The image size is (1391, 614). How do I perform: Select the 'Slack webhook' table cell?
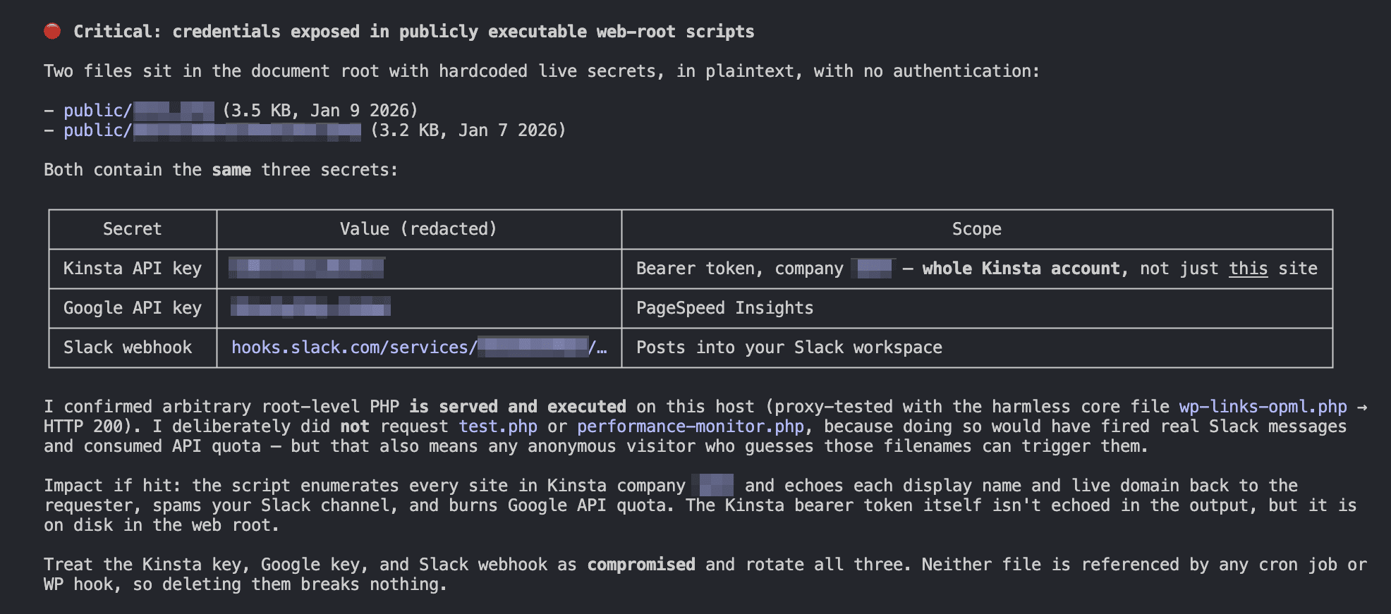(133, 348)
